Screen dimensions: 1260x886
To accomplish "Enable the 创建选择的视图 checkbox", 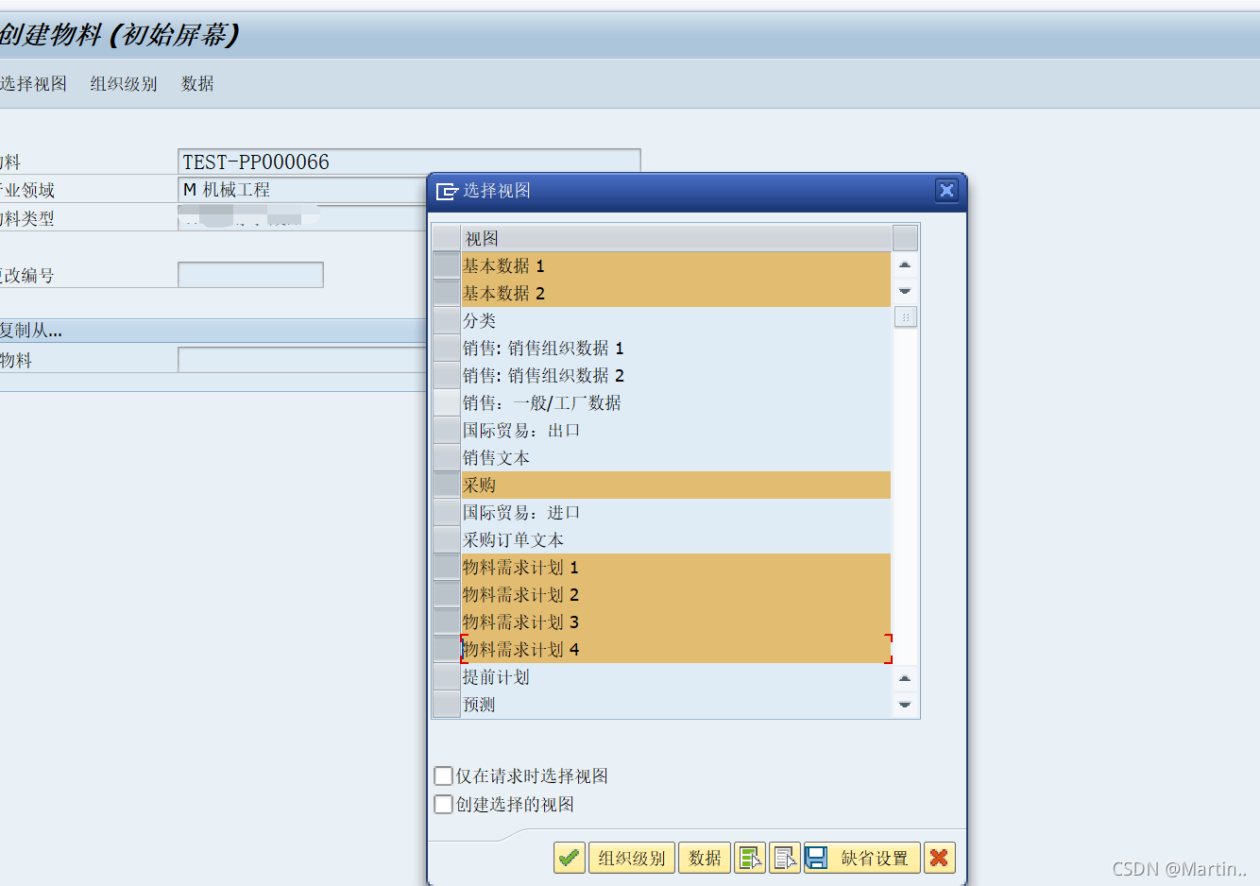I will pos(443,804).
